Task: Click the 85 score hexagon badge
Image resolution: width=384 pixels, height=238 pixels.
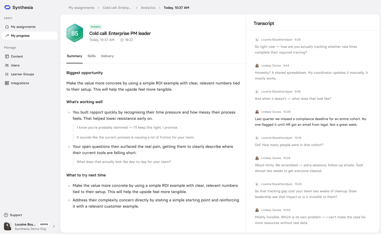Action: [75, 33]
